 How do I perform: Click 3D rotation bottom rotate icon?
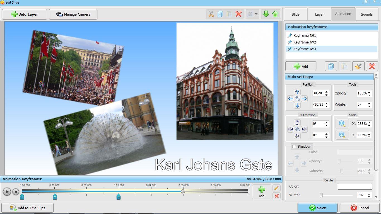(x=297, y=136)
